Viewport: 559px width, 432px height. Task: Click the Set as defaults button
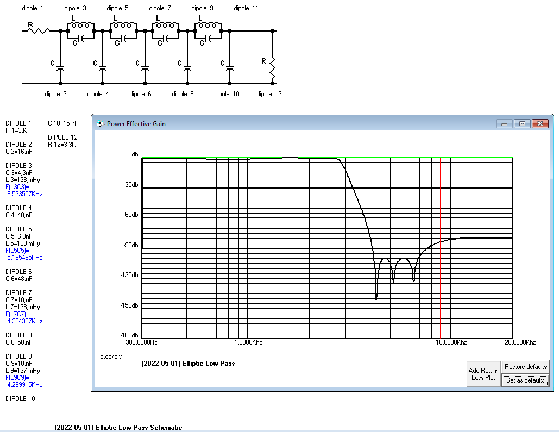pyautogui.click(x=525, y=380)
